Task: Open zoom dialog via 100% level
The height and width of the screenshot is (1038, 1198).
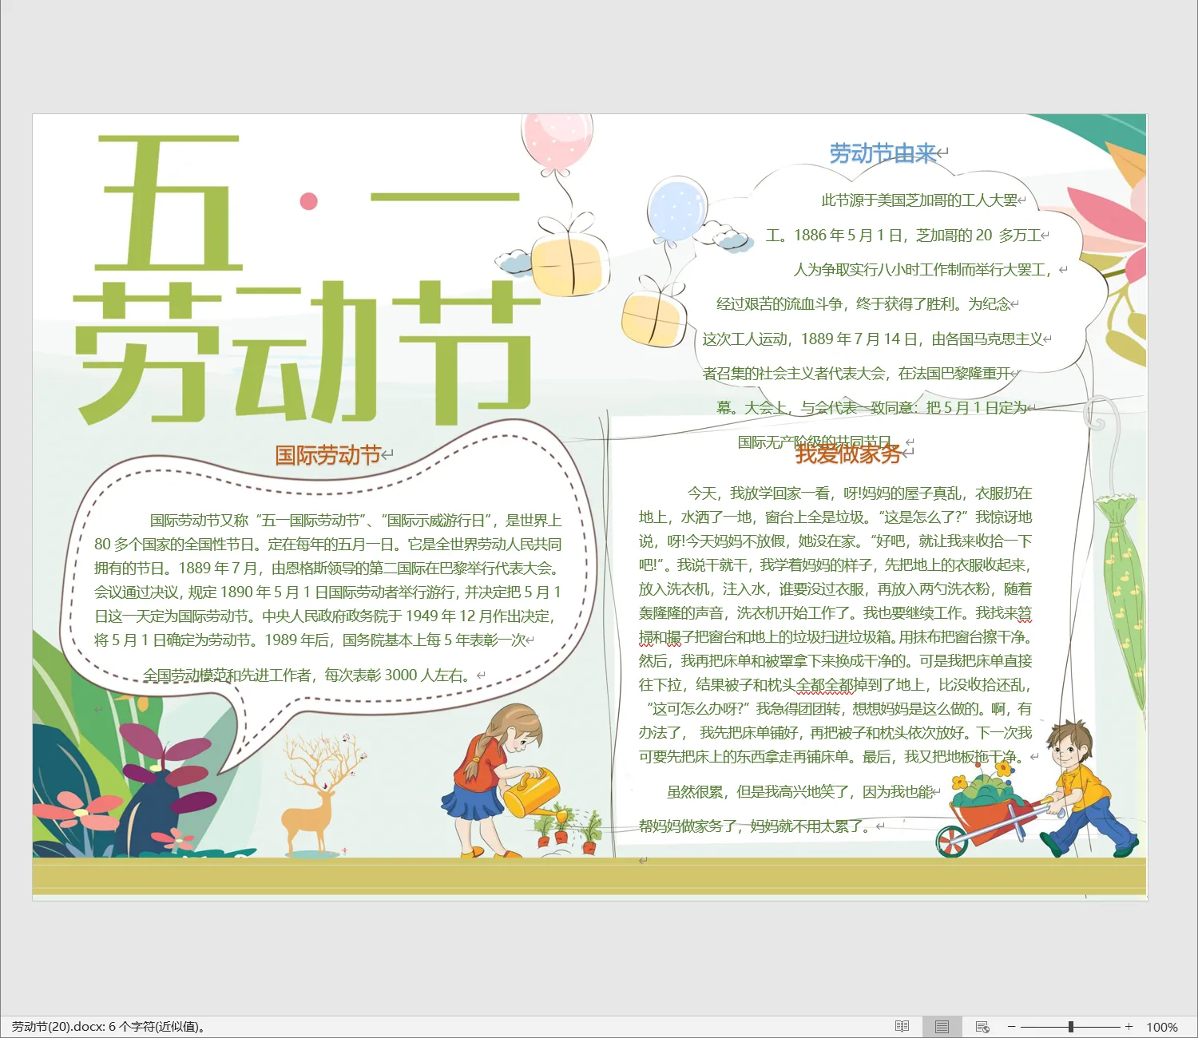Action: coord(1161,1028)
